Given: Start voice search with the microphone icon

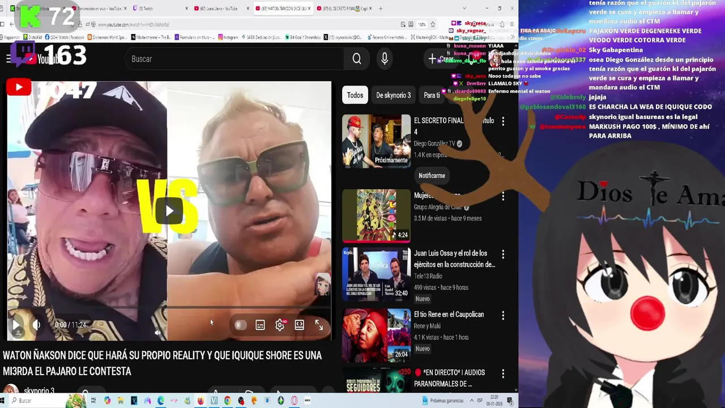Looking at the screenshot, I should (x=385, y=59).
